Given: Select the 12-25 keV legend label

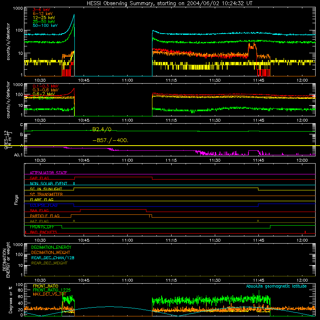Looking at the screenshot, I should 44,18.
